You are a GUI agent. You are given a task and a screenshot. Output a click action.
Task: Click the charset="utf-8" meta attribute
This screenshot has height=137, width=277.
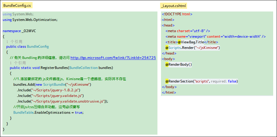[191, 31]
